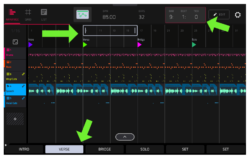Viewport: 250px width, 159px height.
Task: Tap the BRIDGE locator button
Action: click(x=105, y=149)
